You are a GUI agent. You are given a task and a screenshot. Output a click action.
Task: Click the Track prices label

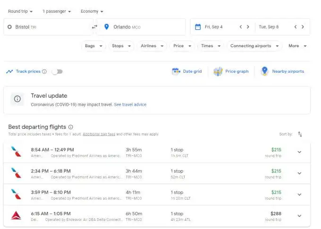click(x=28, y=71)
